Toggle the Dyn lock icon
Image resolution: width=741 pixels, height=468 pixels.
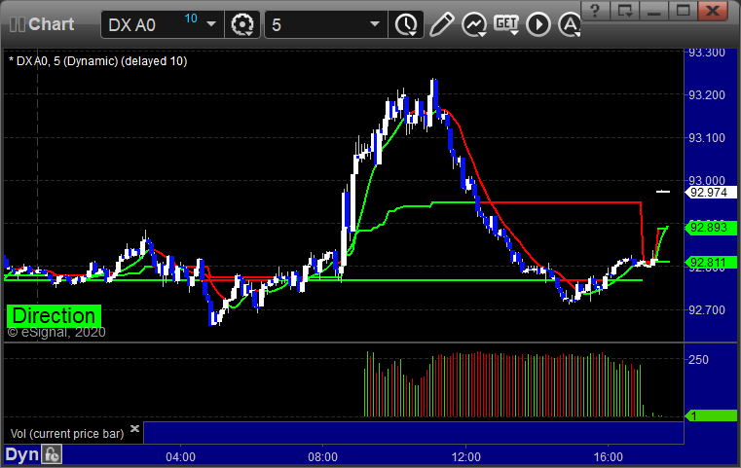[x=52, y=454]
